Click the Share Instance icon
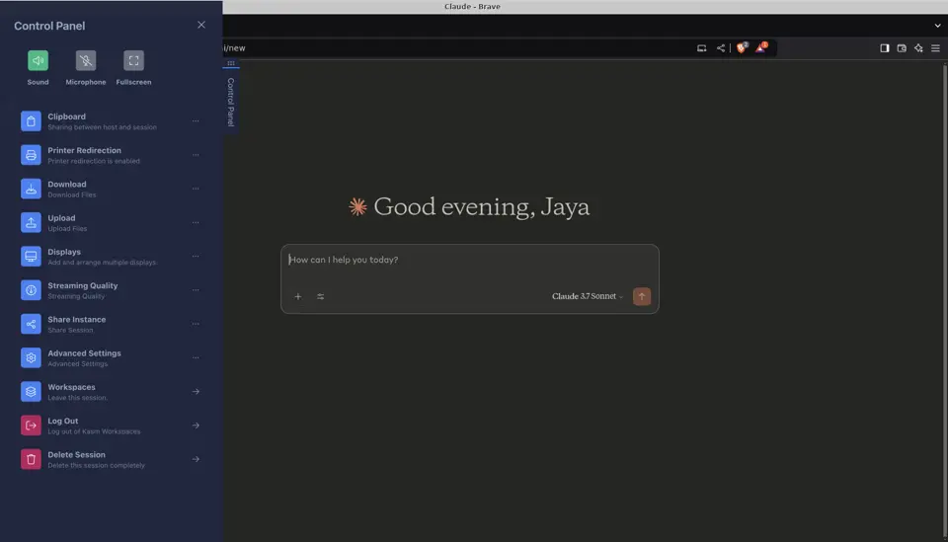Screen dimensions: 948x542 point(31,324)
